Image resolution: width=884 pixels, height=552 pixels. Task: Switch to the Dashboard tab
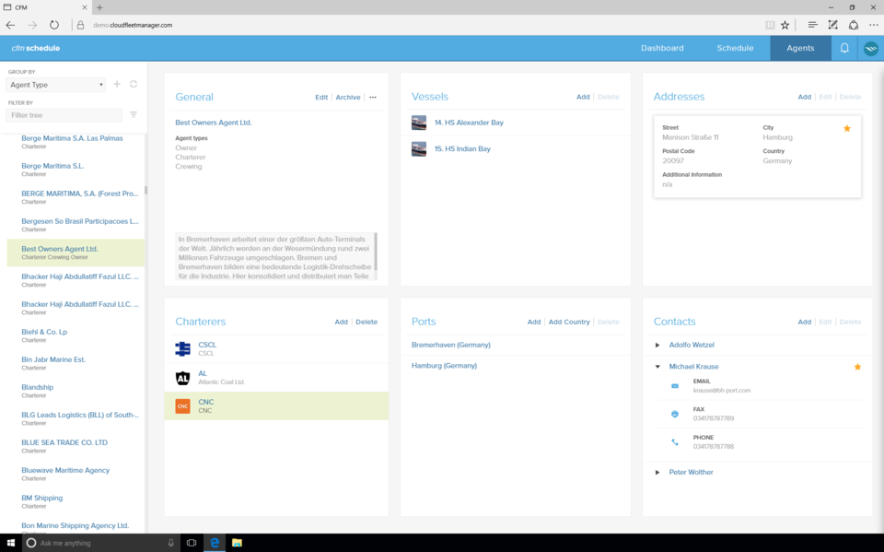coord(662,48)
